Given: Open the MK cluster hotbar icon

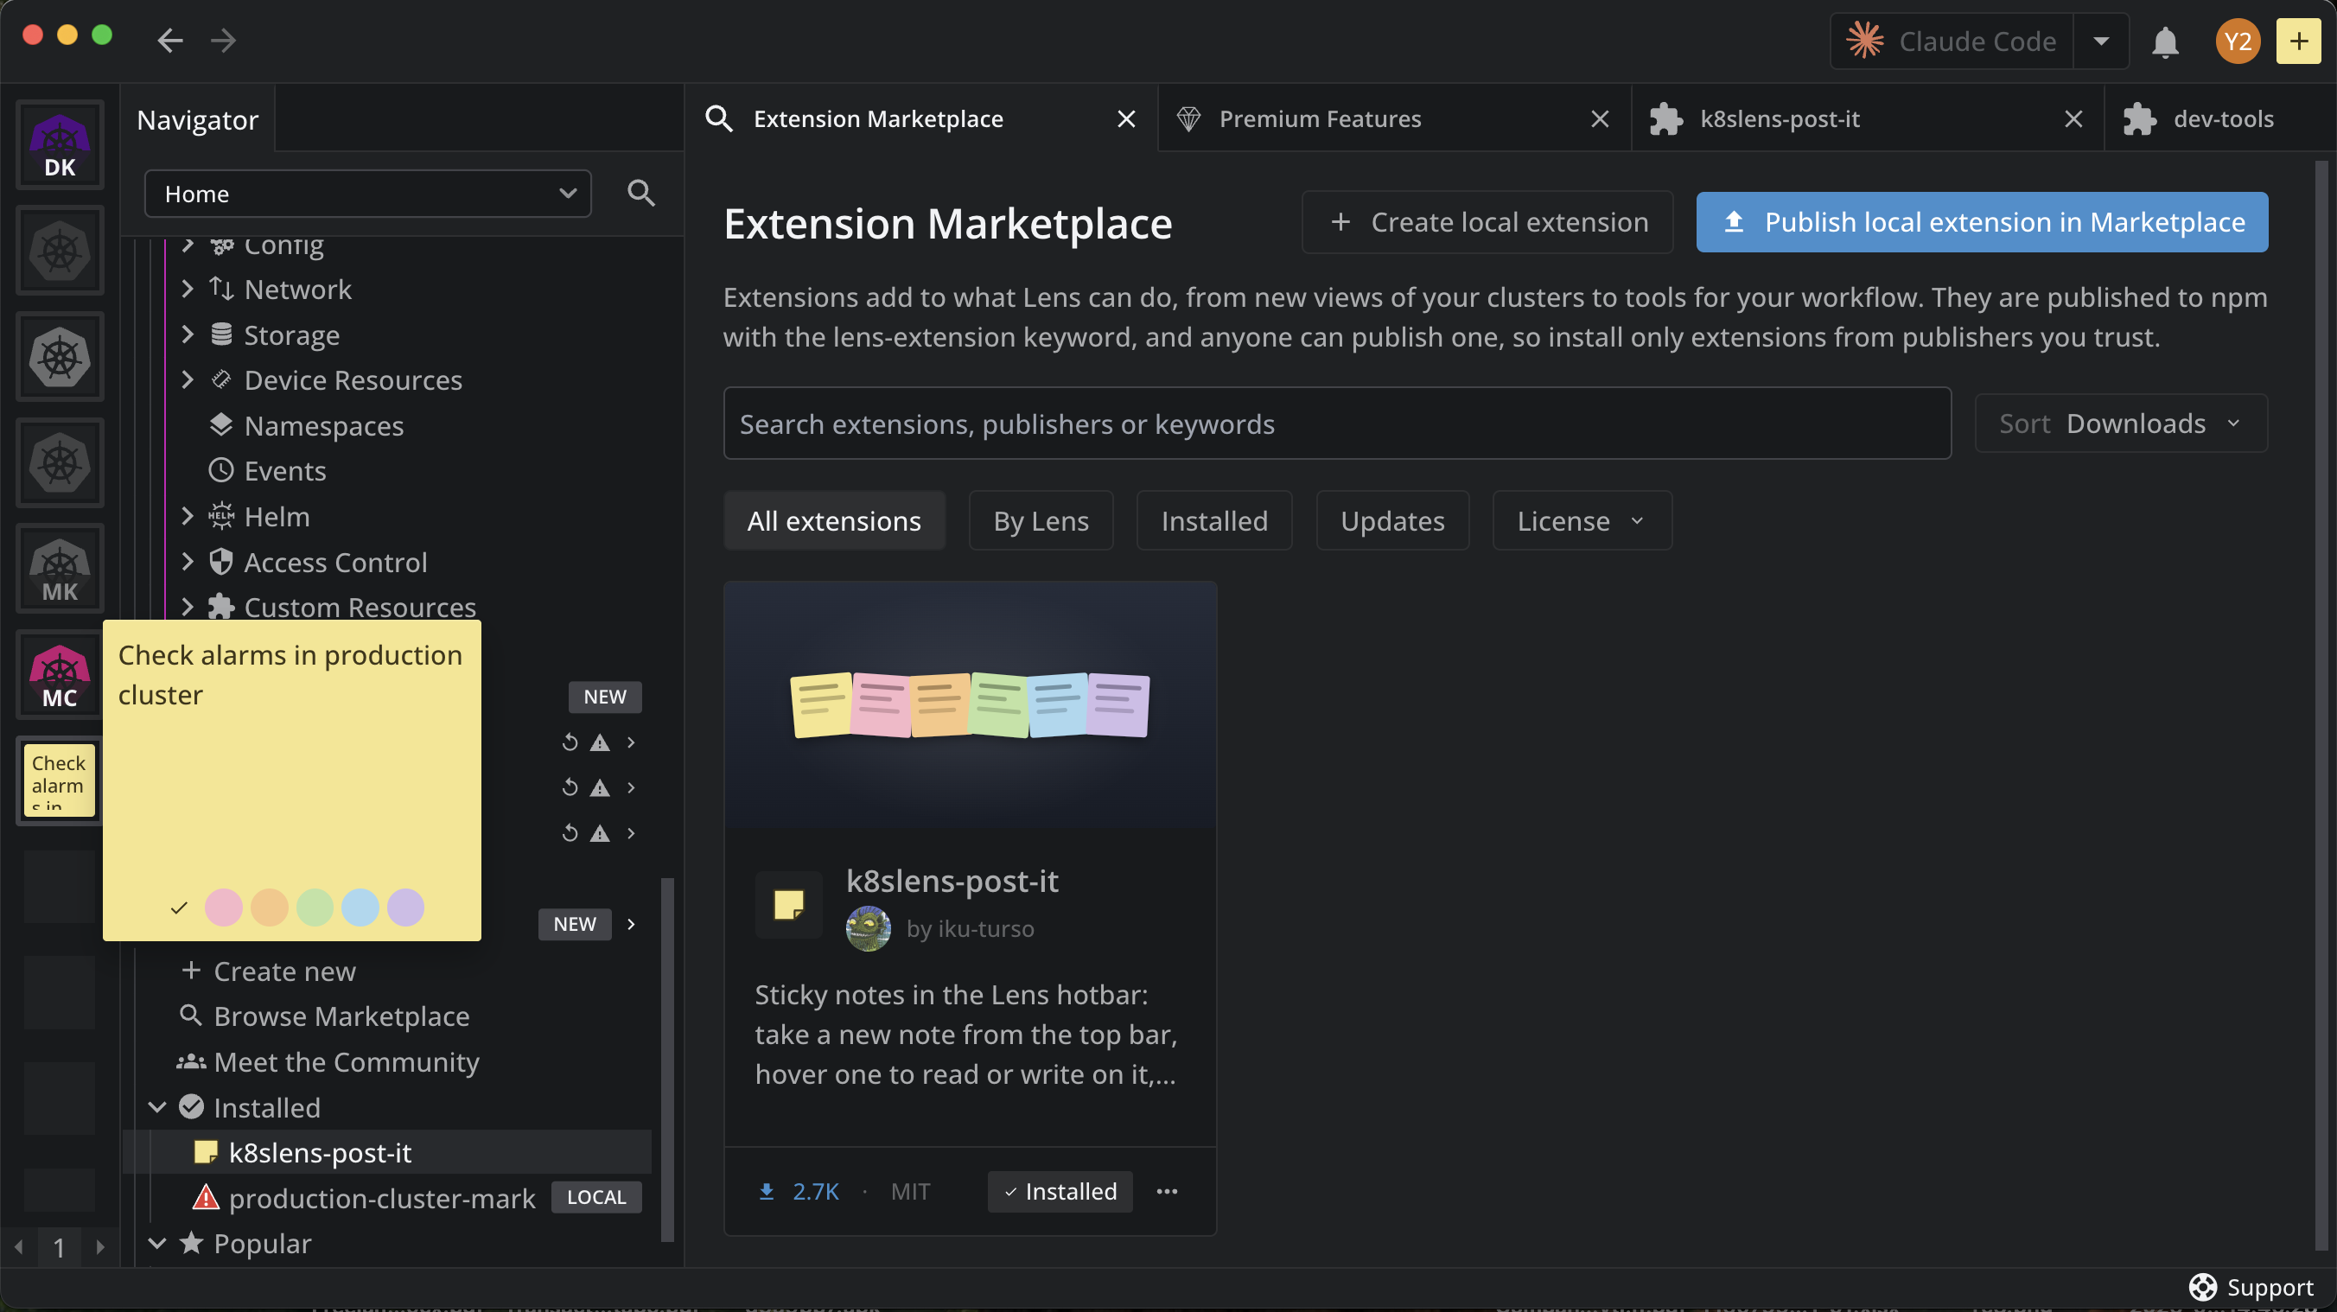Looking at the screenshot, I should [x=60, y=569].
